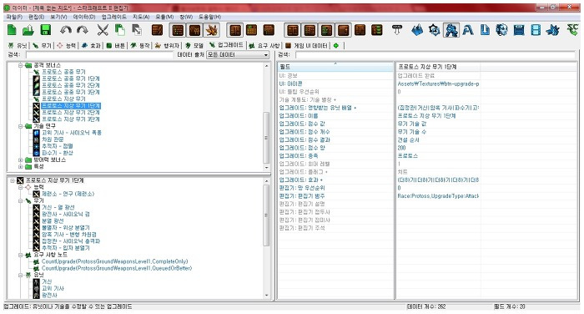Toggle the green-striped brown view button
584x314 pixels.
pos(327,30)
